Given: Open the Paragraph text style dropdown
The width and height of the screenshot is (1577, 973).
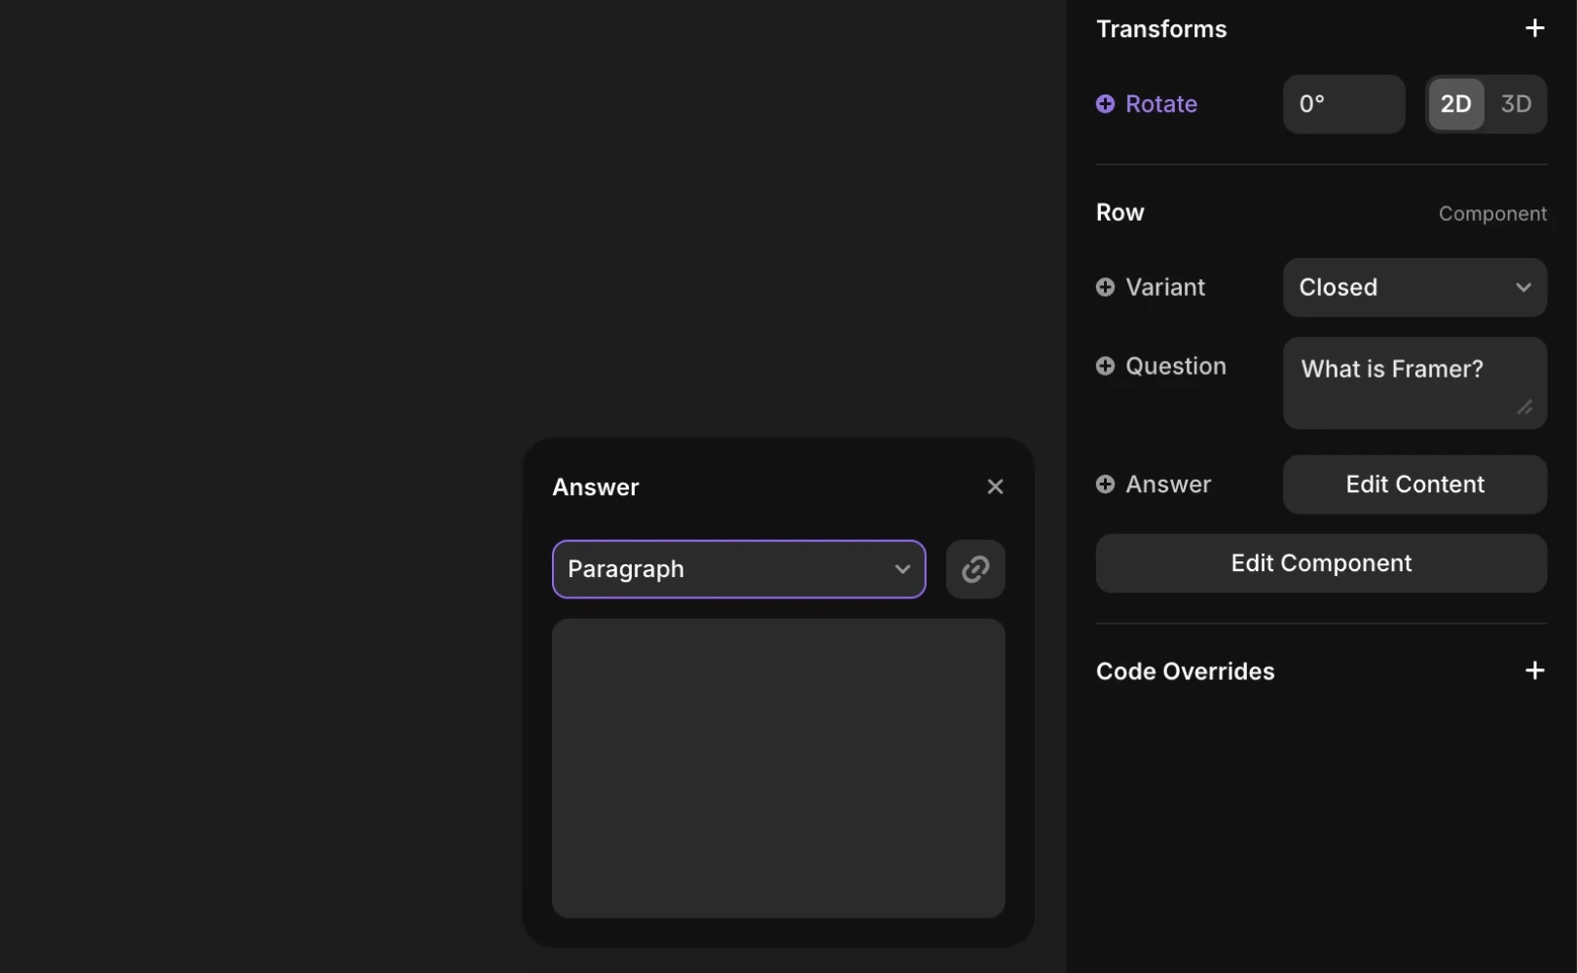Looking at the screenshot, I should (739, 569).
